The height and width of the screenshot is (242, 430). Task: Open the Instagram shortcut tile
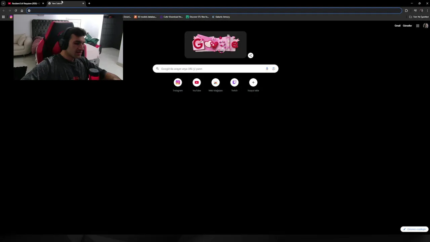click(x=178, y=85)
